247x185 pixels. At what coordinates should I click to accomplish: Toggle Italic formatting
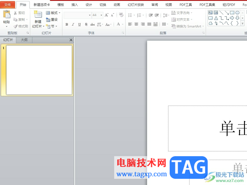point(73,24)
